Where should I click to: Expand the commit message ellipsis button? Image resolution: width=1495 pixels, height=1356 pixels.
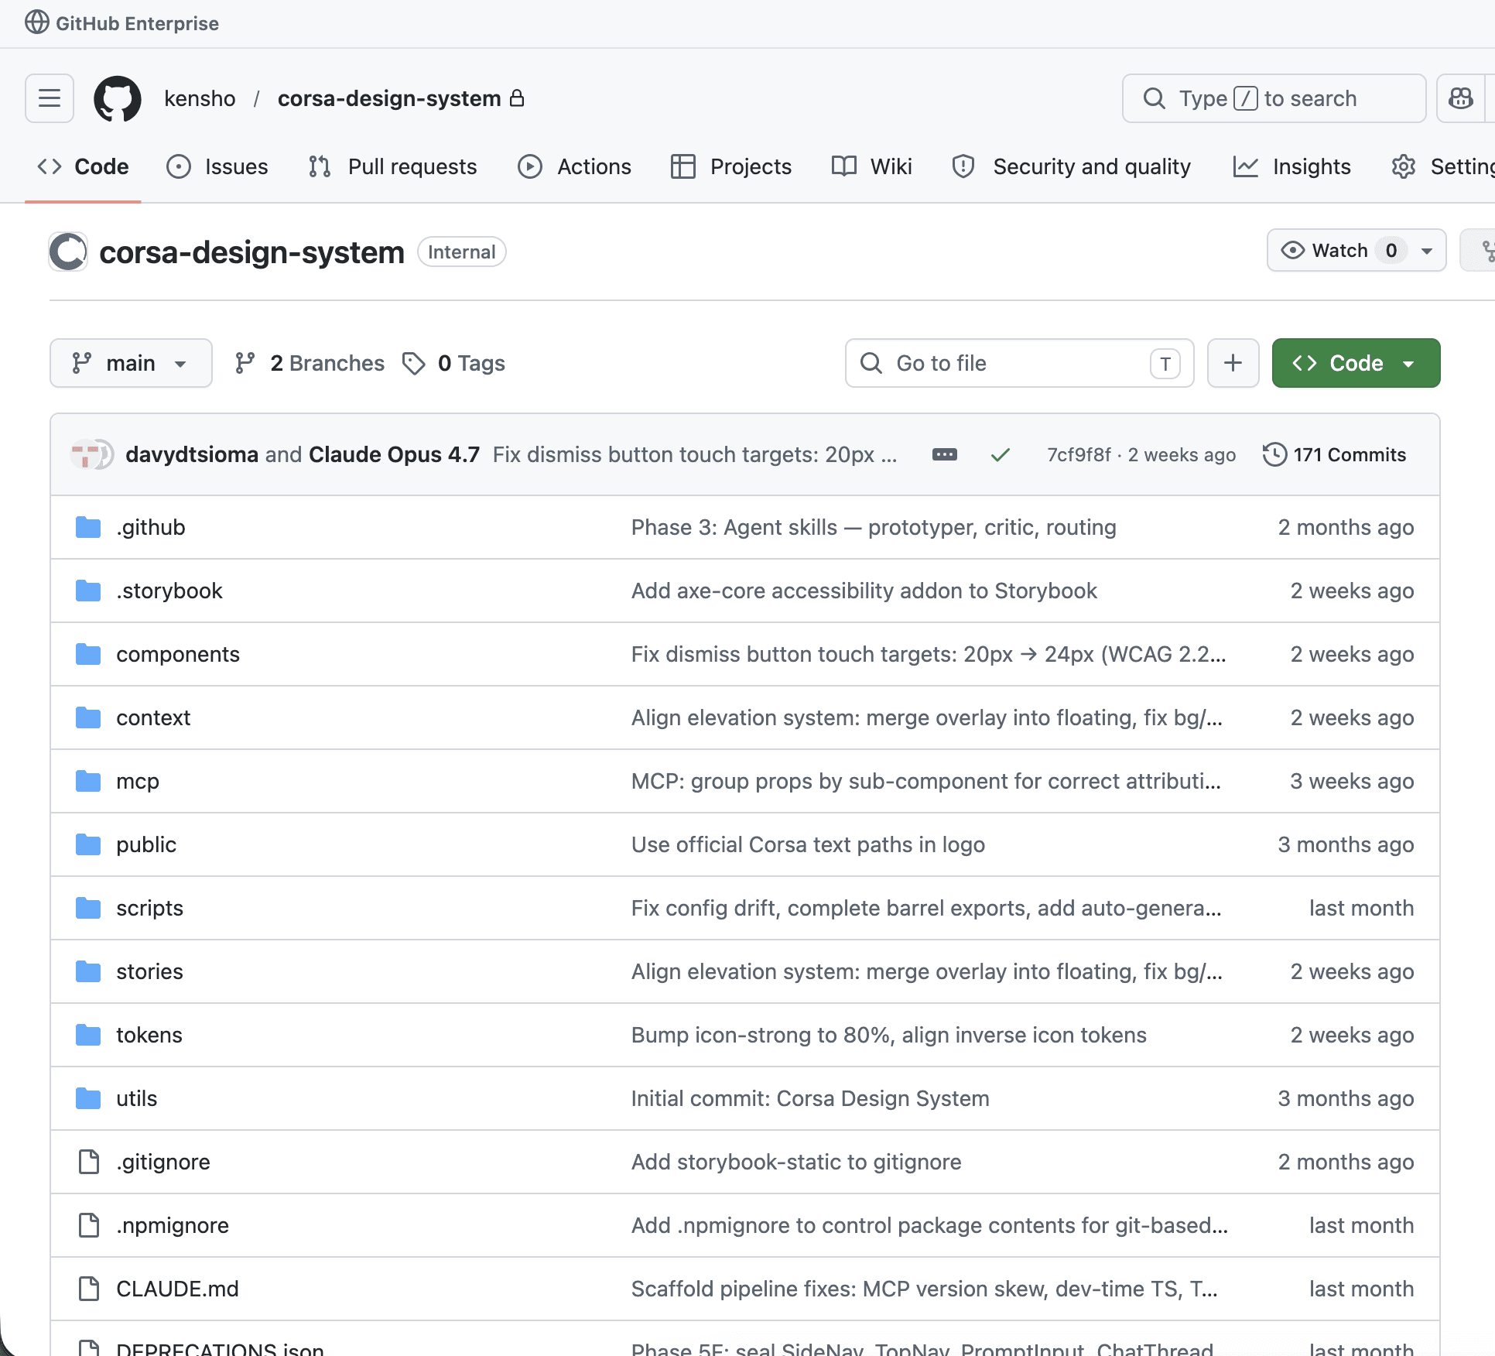point(945,454)
